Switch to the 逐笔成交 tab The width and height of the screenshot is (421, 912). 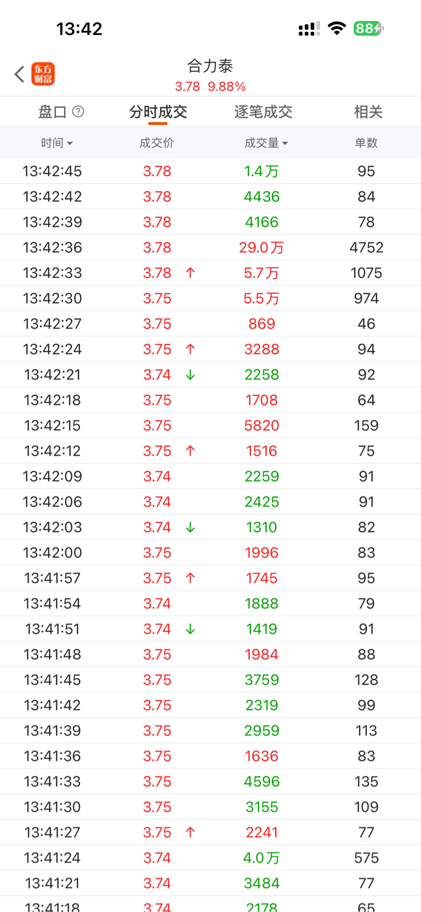point(263,112)
